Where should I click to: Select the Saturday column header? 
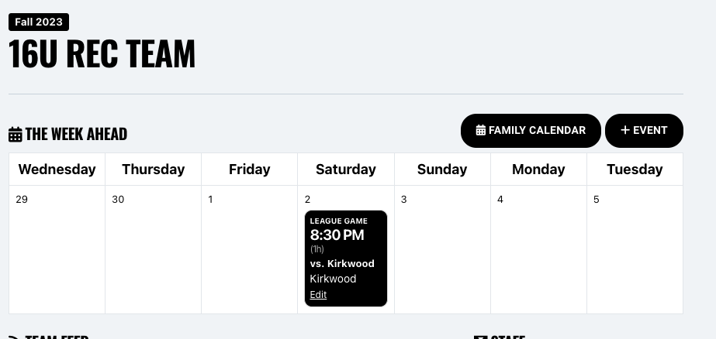(346, 169)
